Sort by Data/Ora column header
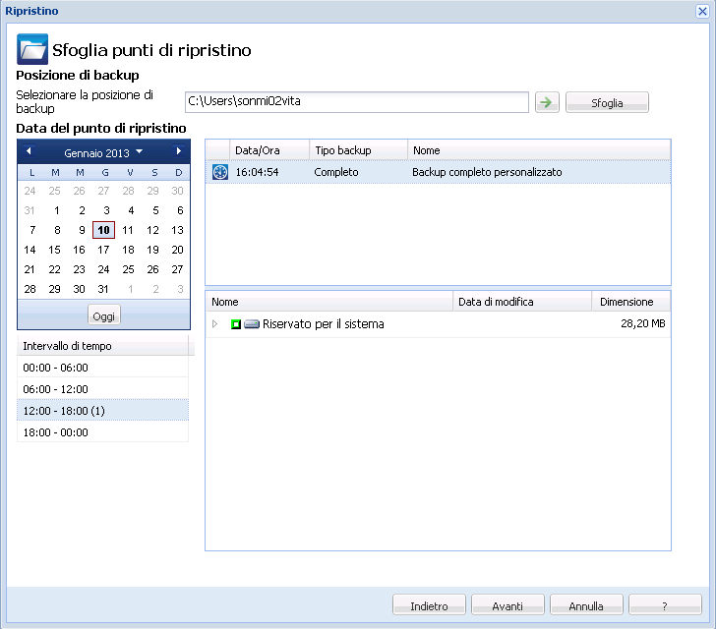The height and width of the screenshot is (629, 716). click(269, 150)
